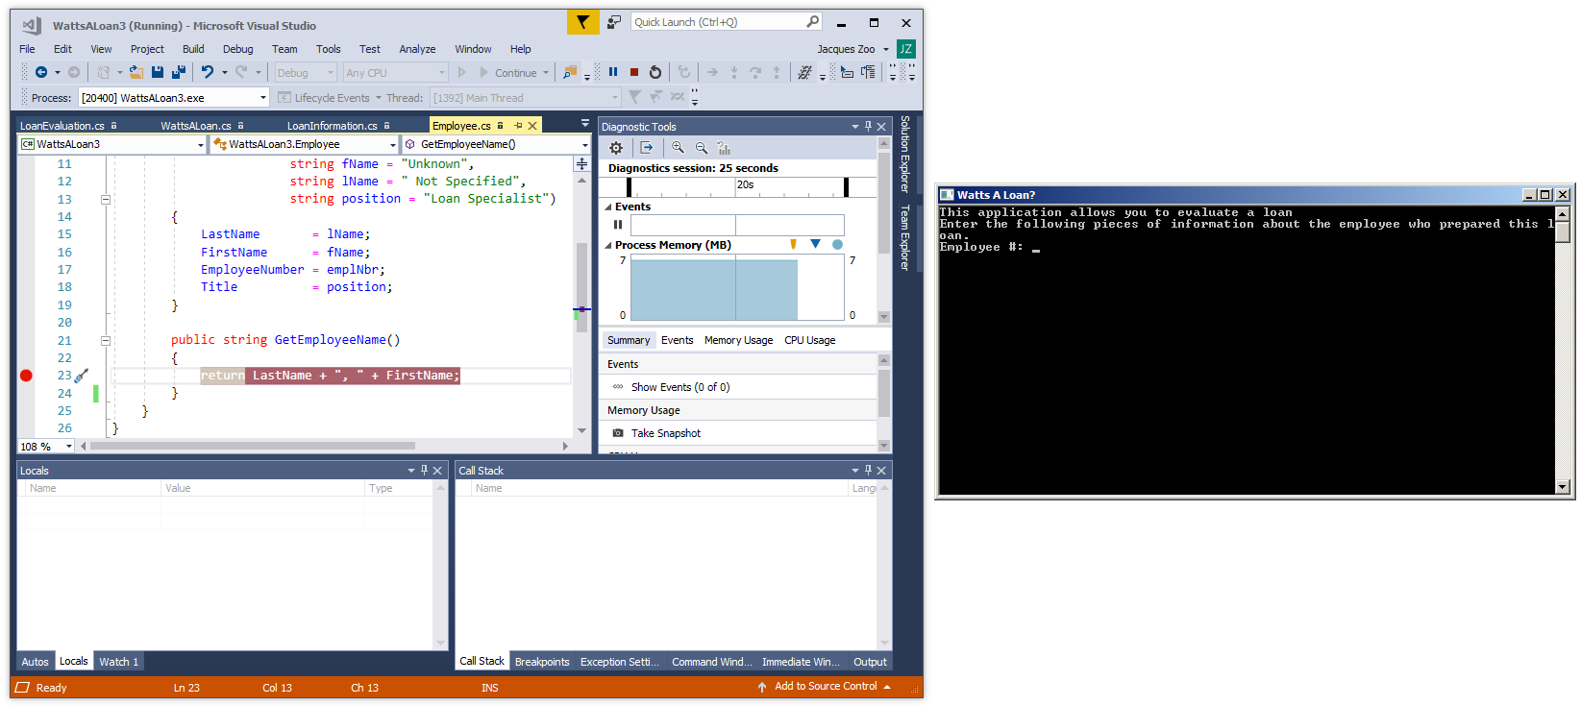Switch to the WattsALoan.cs tab

pos(195,126)
